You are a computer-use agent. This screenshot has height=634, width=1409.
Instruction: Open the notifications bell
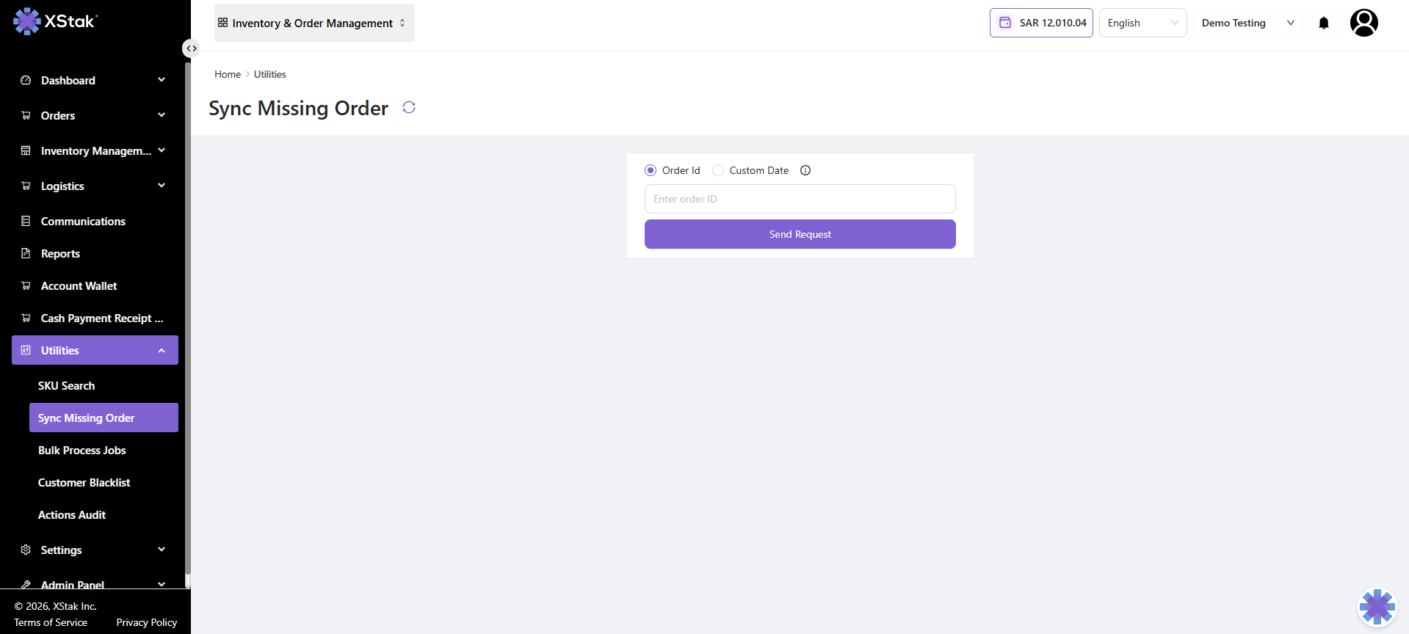pyautogui.click(x=1323, y=23)
